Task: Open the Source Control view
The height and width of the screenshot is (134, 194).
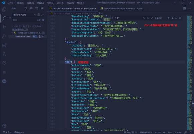Action: click(4, 27)
